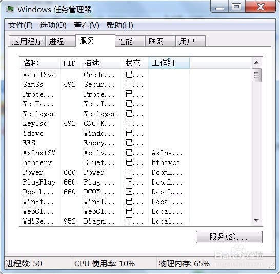Open the 帮助(H) menu
Image resolution: width=280 pixels, height=274 pixels.
pyautogui.click(x=119, y=25)
